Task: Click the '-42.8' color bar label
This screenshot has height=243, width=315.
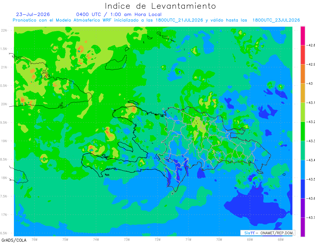Action: pos(311,45)
